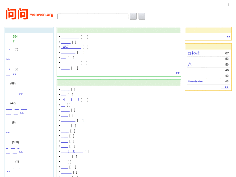Open the user profile link l'moutsider
236x177 pixels.
(x=195, y=82)
